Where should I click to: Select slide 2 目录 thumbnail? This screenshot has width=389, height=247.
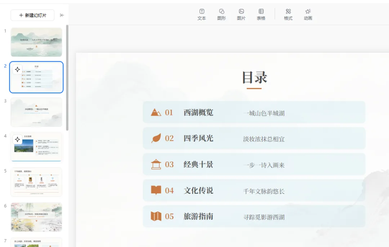36,77
